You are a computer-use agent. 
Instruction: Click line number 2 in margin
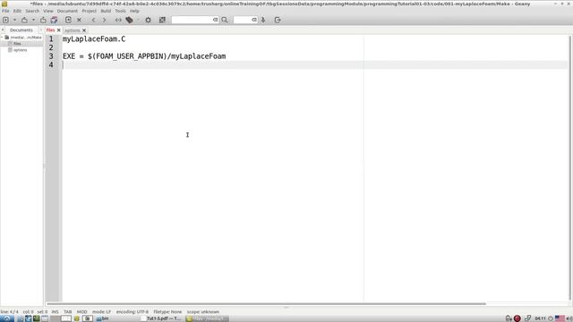51,47
